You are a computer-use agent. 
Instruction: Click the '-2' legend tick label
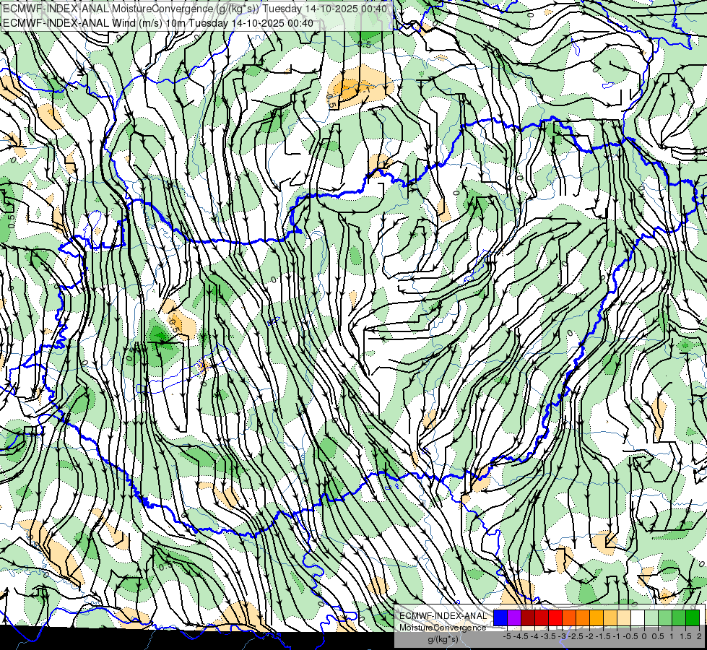point(589,636)
